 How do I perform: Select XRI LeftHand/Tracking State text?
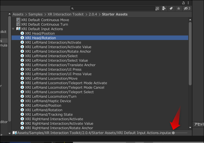tap(49, 115)
